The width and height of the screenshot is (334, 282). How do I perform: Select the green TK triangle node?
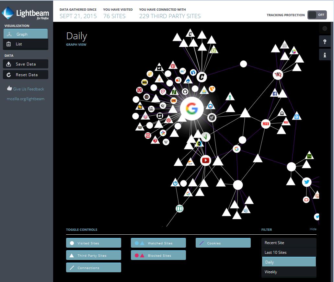309,156
